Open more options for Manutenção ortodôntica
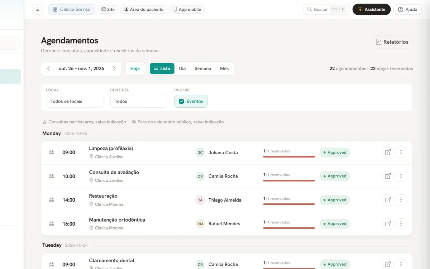This screenshot has height=269, width=430. click(401, 223)
